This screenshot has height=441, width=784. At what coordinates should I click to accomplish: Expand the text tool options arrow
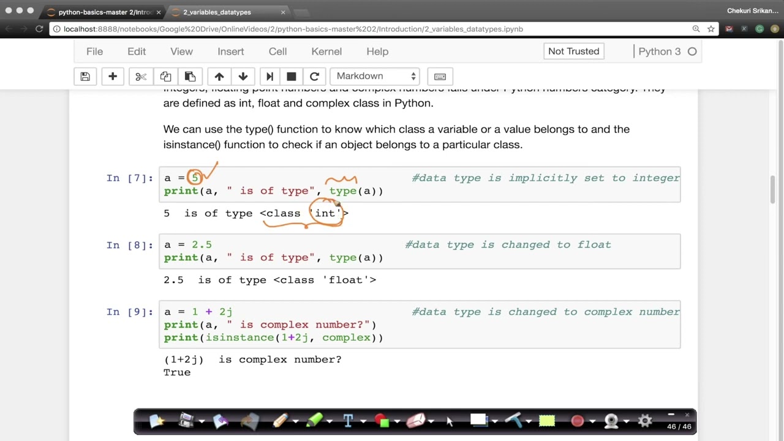(363, 421)
